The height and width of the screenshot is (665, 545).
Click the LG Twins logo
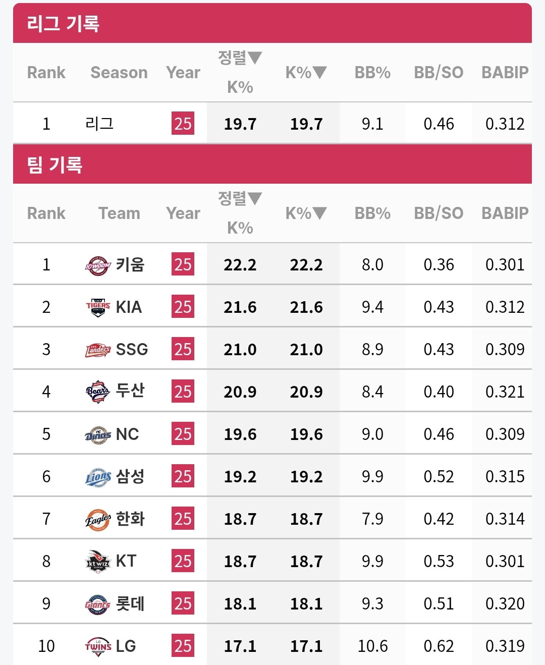(98, 646)
